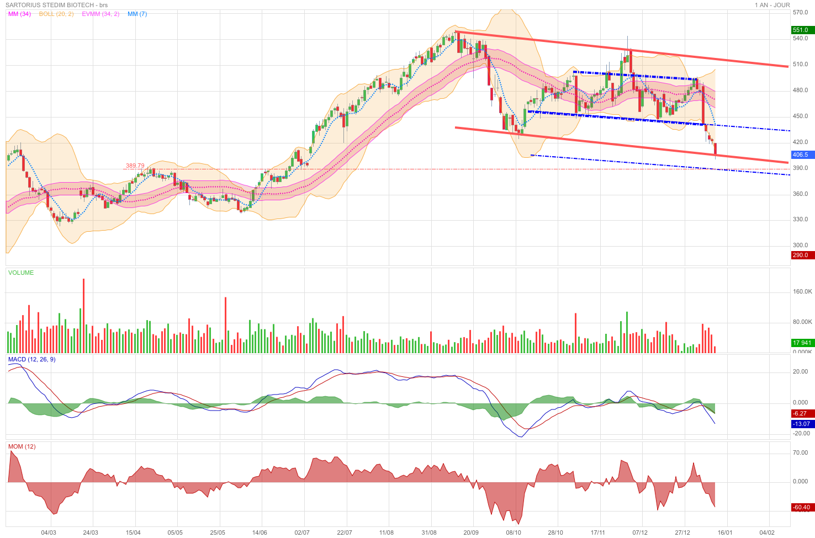Click the 510.0 price axis value

[x=801, y=64]
